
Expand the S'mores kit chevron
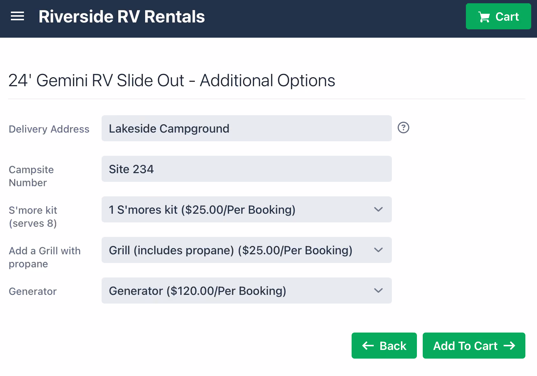pos(378,209)
